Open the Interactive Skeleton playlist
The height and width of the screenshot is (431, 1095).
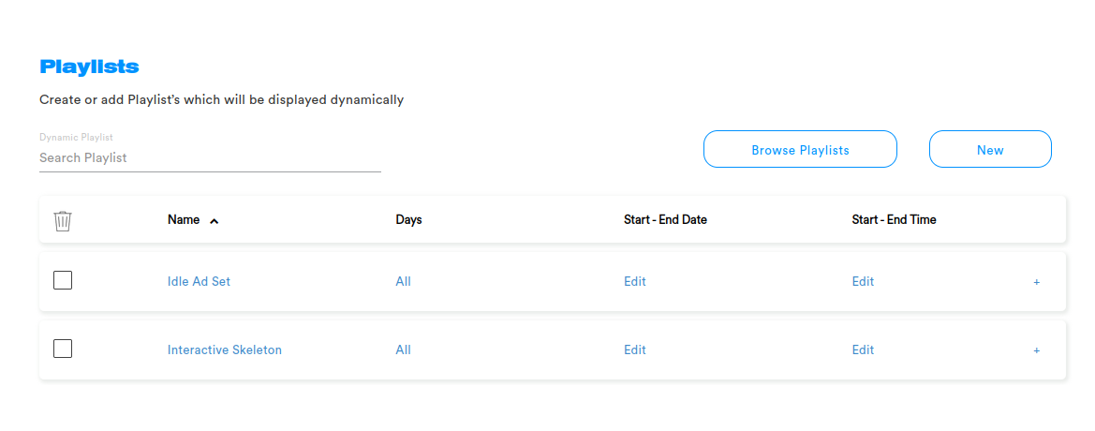[x=225, y=350]
